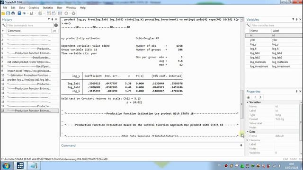Click the bar chart Graph icon

coord(32,13)
